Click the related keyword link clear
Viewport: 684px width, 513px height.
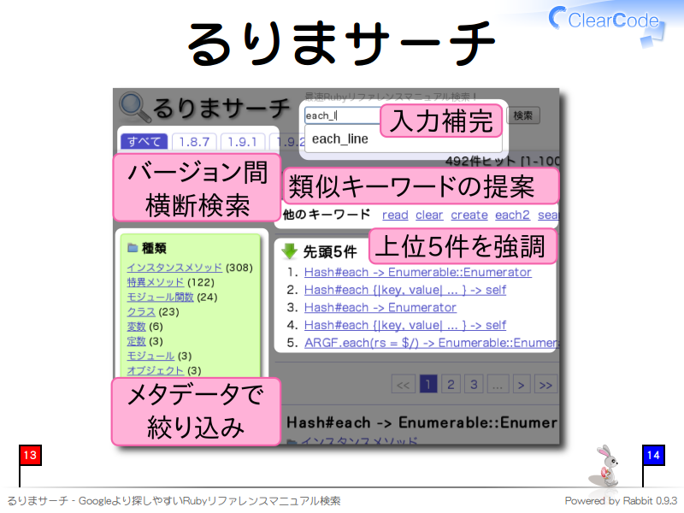(x=429, y=215)
